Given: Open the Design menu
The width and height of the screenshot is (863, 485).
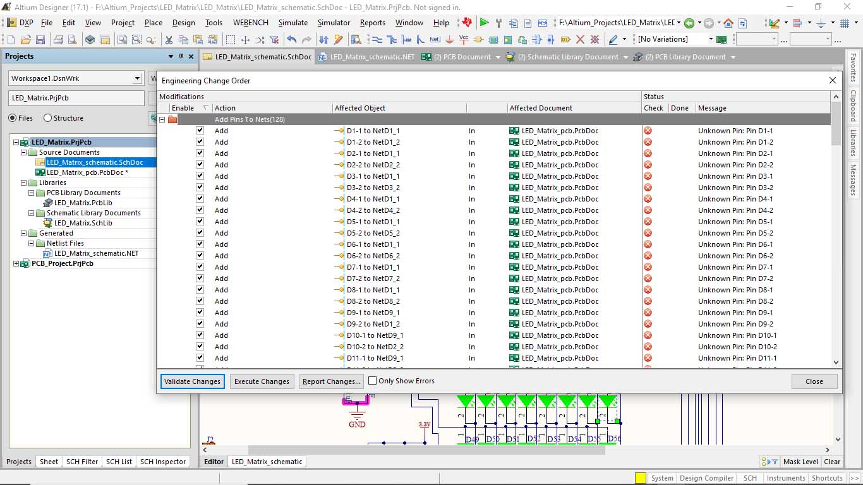Looking at the screenshot, I should coord(183,23).
